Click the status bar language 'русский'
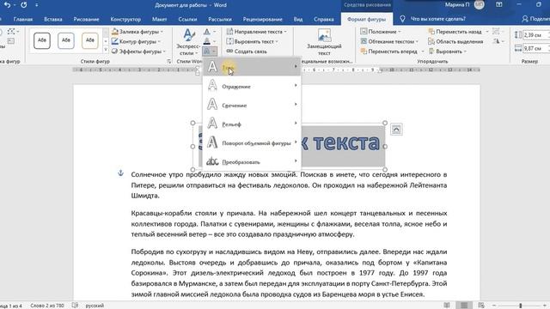Image resolution: width=550 pixels, height=309 pixels. click(x=95, y=306)
